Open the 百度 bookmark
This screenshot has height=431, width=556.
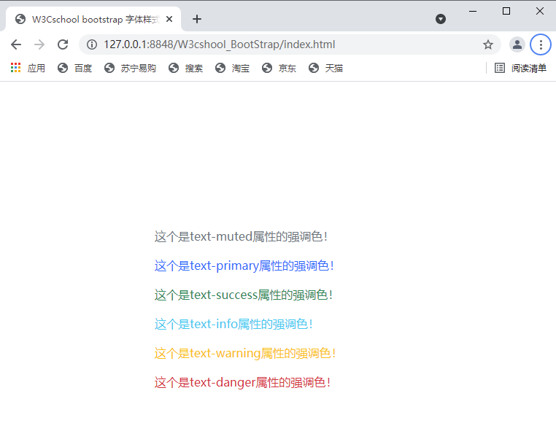tap(74, 68)
